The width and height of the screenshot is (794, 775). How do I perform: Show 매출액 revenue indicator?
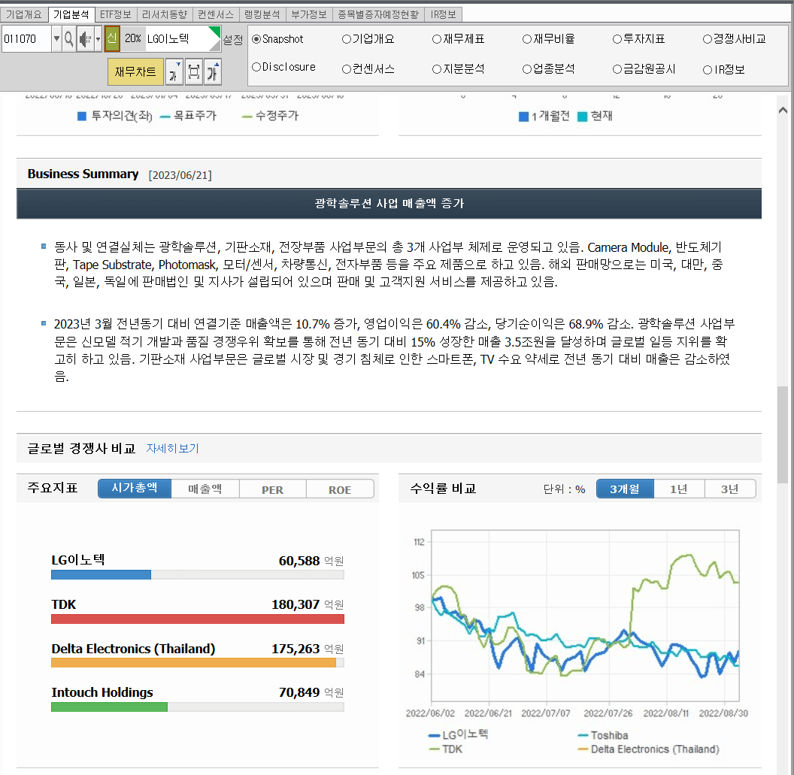(205, 489)
